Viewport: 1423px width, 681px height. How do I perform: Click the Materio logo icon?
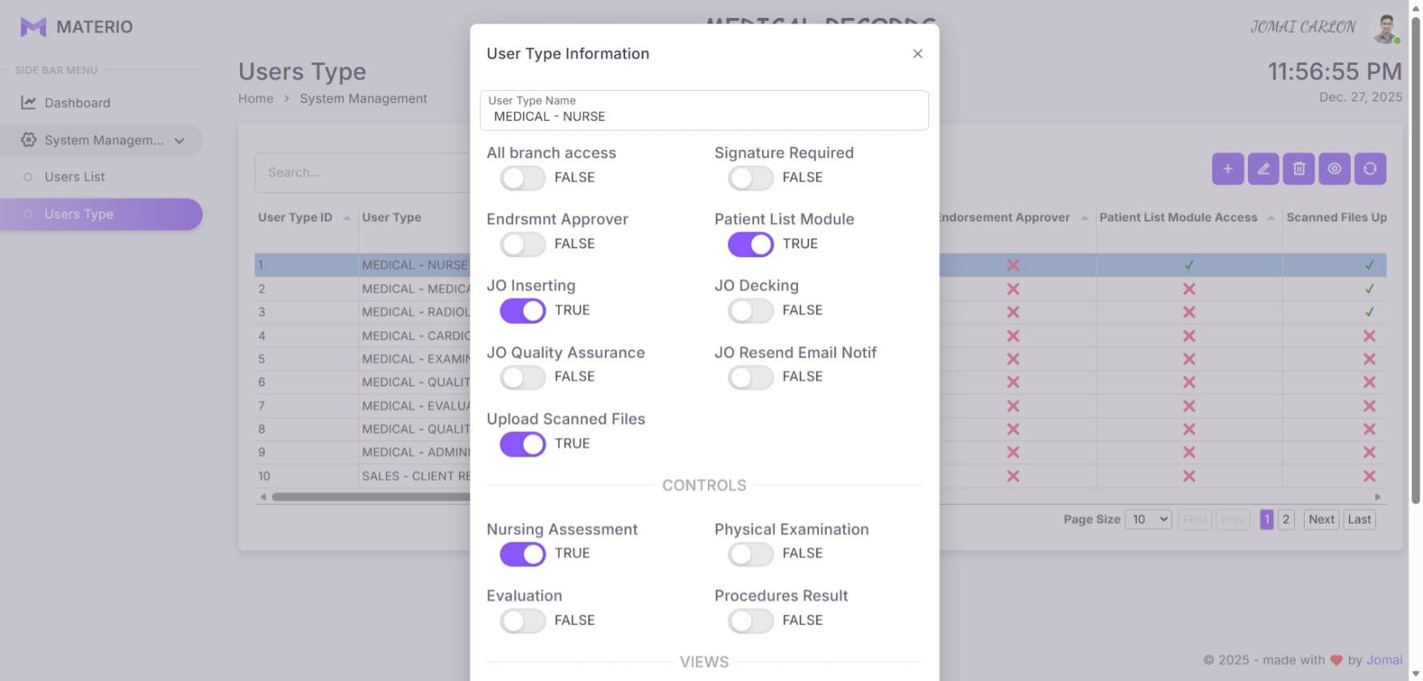33,27
